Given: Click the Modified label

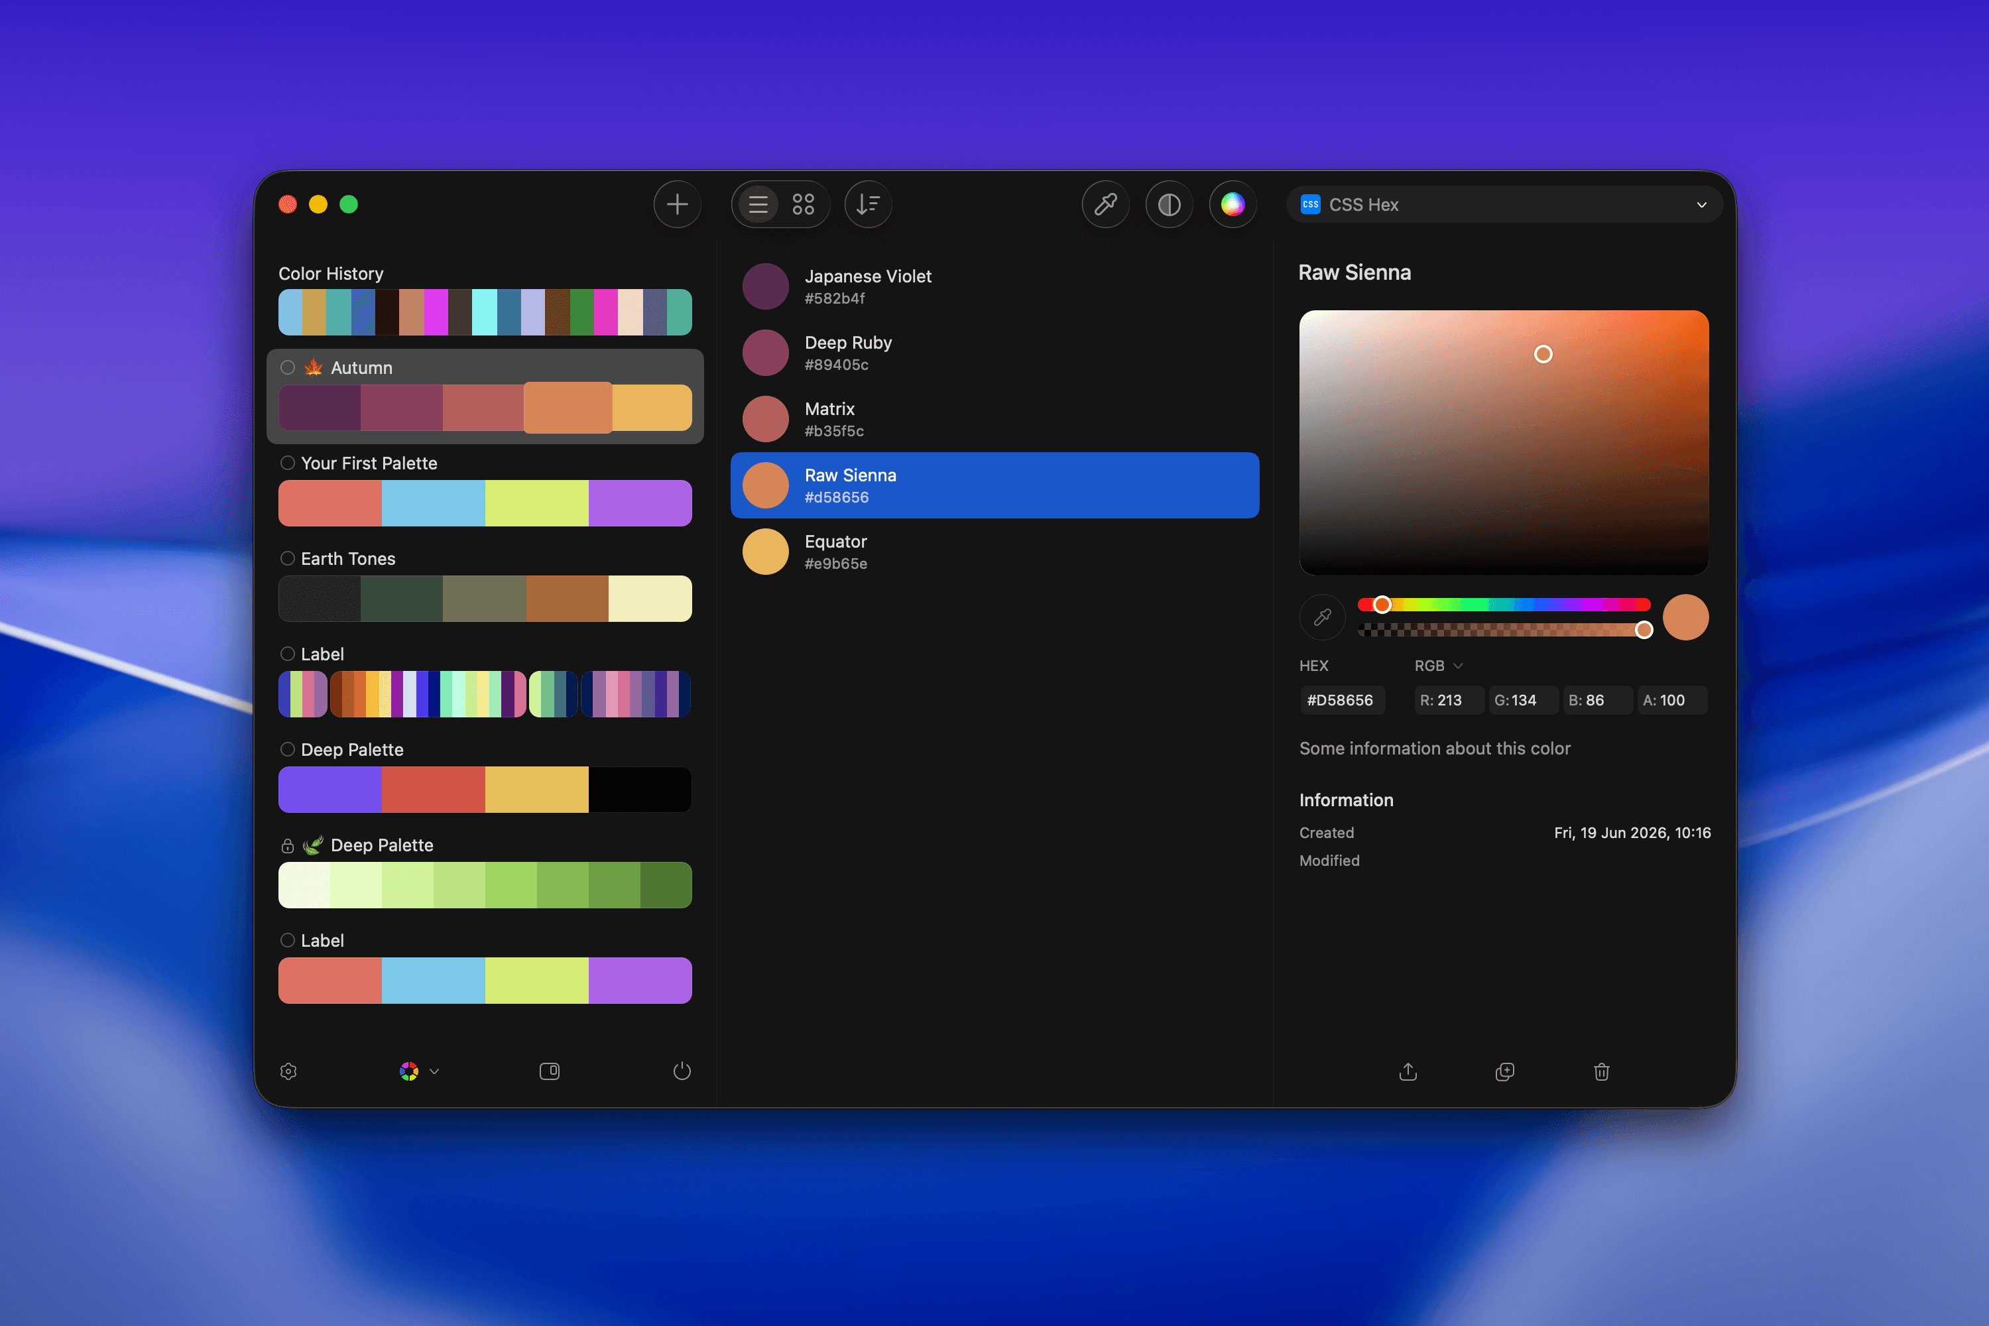Looking at the screenshot, I should pyautogui.click(x=1329, y=861).
